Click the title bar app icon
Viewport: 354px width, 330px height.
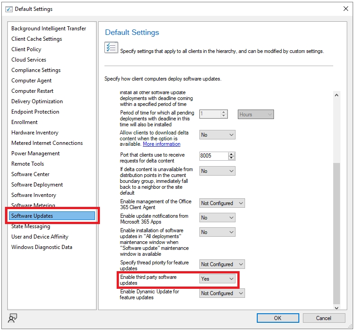pyautogui.click(x=9, y=9)
